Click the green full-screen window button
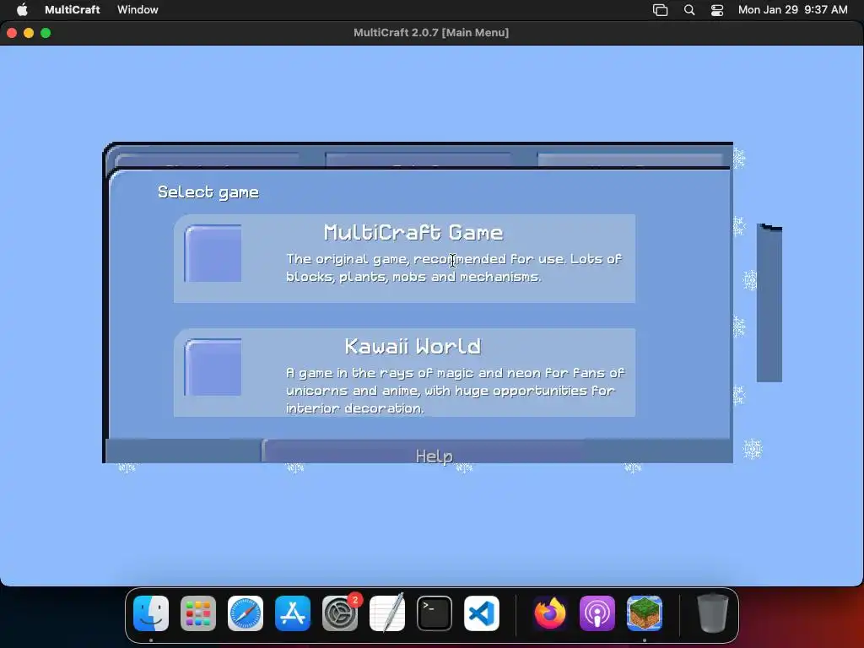The width and height of the screenshot is (864, 648). coord(46,33)
